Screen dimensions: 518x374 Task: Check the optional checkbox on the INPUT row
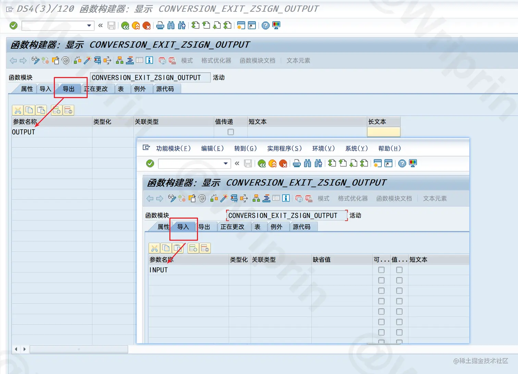pyautogui.click(x=381, y=270)
